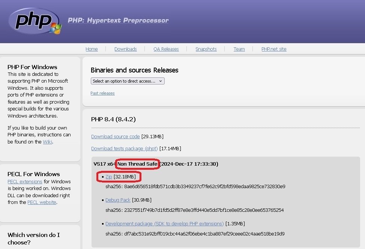Download the Non Thread Safe Zip build
365x249 pixels.
[108, 177]
